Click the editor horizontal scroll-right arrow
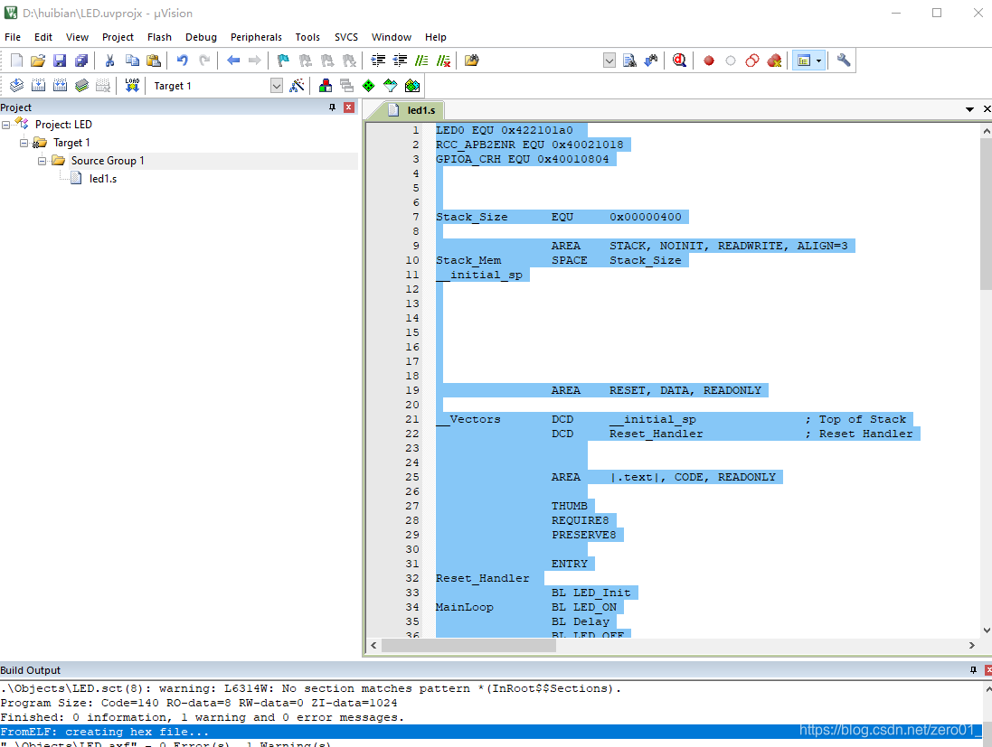This screenshot has height=747, width=992. pyautogui.click(x=972, y=645)
